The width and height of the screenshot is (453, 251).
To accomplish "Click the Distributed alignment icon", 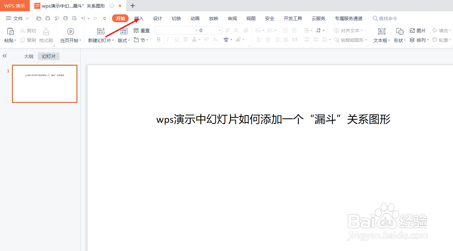I will pyautogui.click(x=295, y=40).
